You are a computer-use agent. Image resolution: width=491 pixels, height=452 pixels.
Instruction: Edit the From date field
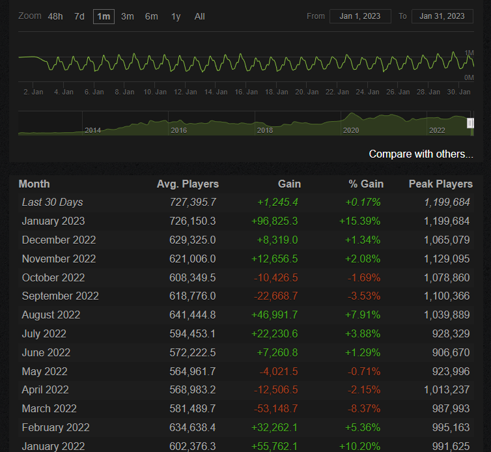360,16
